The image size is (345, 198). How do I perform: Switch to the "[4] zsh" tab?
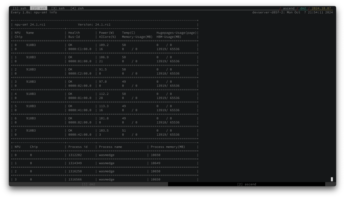(x=77, y=8)
